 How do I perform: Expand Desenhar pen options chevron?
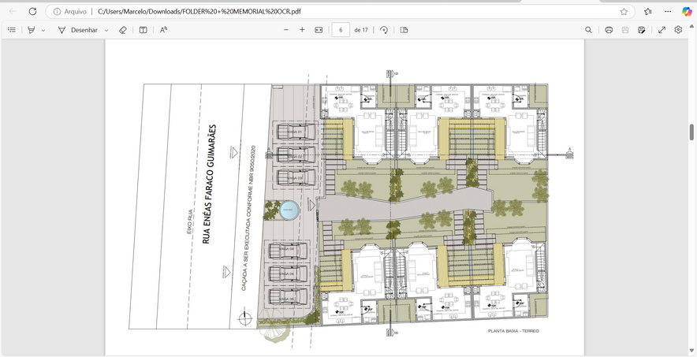(x=106, y=30)
